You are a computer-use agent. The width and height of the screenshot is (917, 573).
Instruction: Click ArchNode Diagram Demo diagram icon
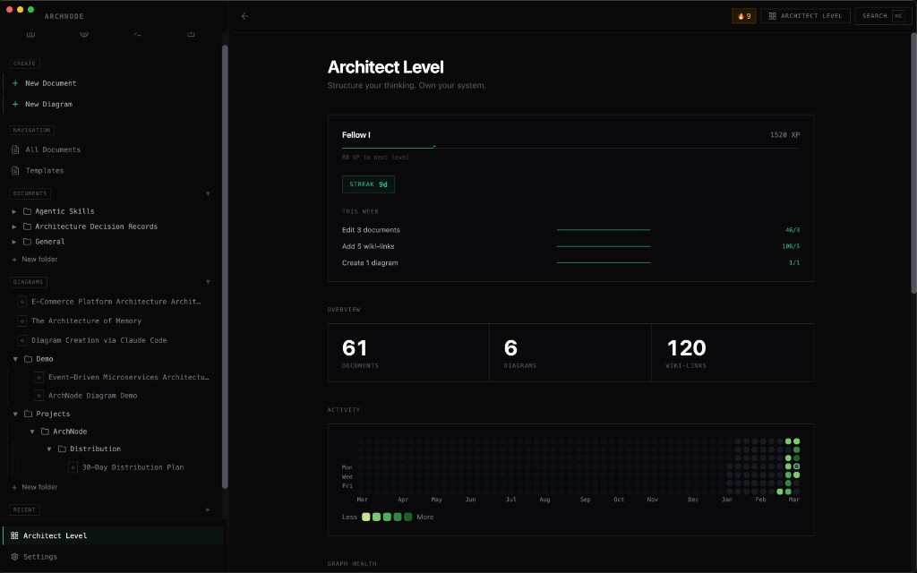39,396
